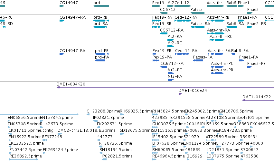Click the Phae2-RB transcript label
Viewport: 274px width, 161px height.
pos(256,24)
